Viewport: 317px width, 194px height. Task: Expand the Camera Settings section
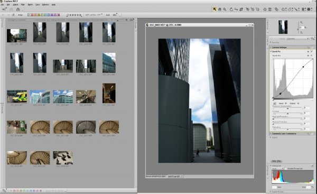271,48
